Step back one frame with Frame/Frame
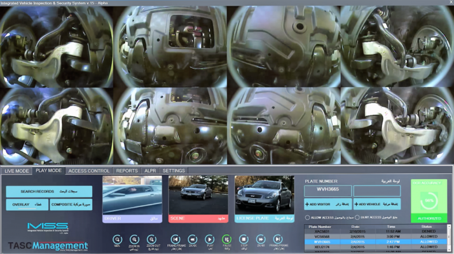 [175, 239]
